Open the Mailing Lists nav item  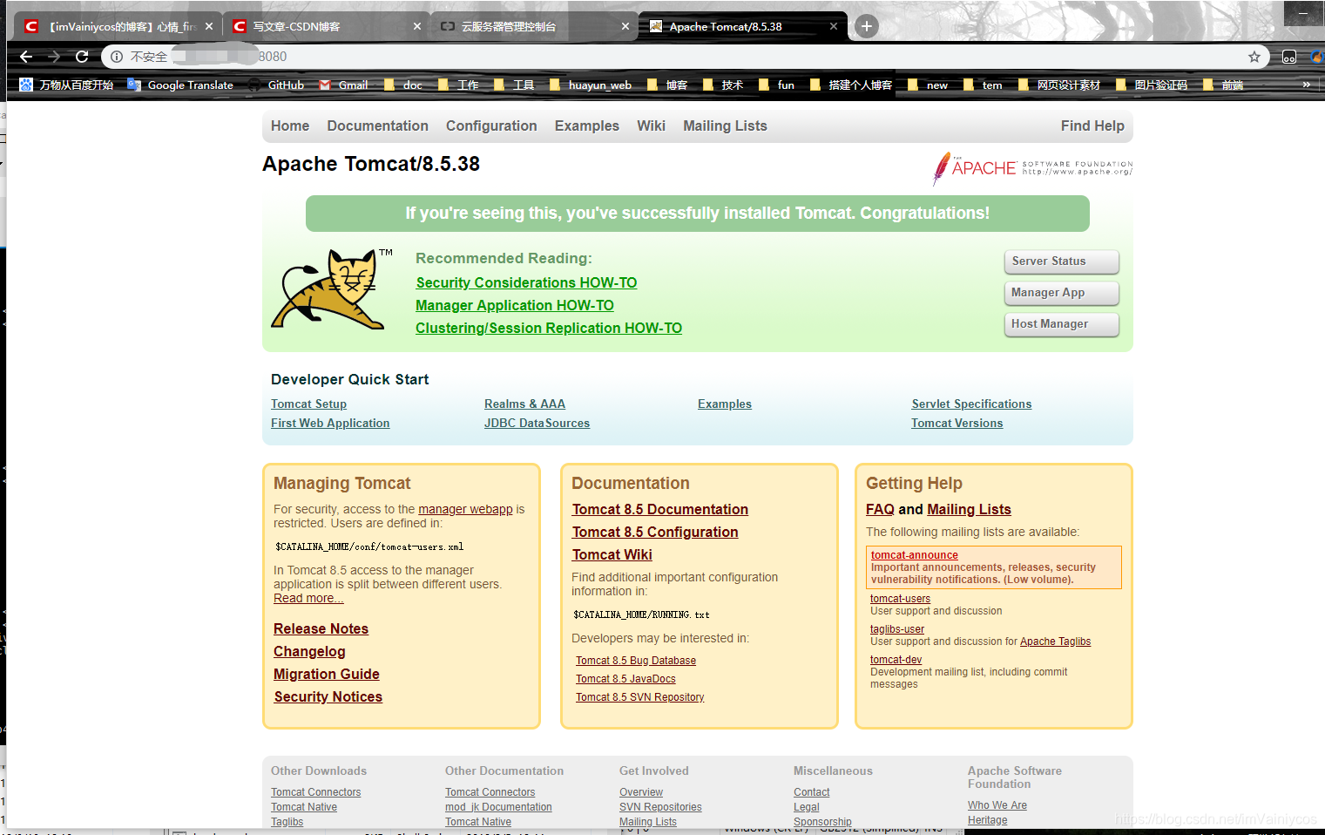point(725,126)
